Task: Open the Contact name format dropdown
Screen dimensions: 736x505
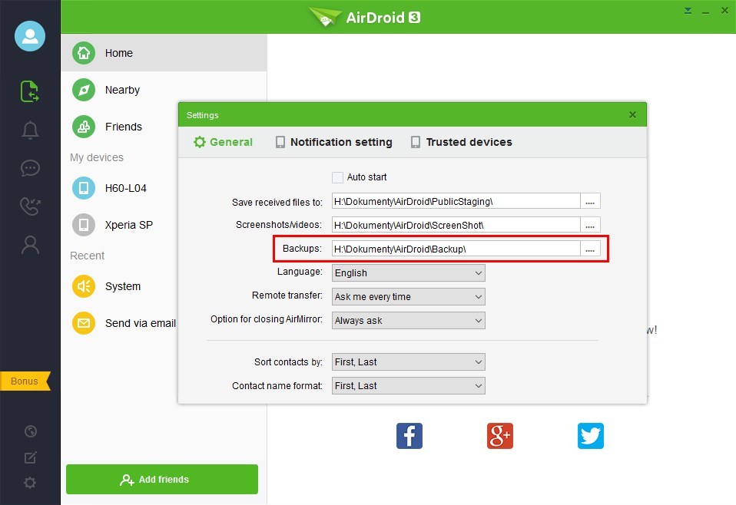Action: pyautogui.click(x=409, y=386)
